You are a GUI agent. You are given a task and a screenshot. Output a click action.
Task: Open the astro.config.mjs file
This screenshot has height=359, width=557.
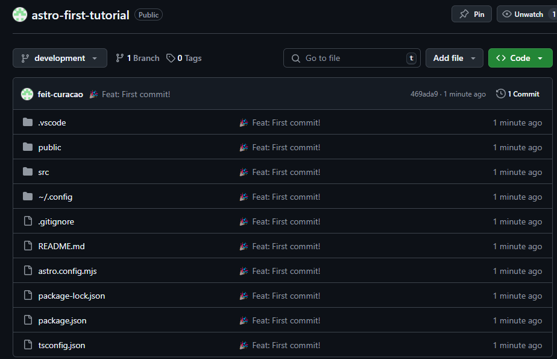click(68, 271)
